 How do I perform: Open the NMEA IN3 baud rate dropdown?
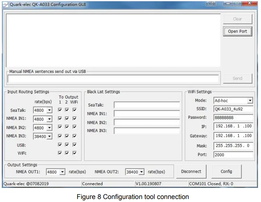pos(49,136)
